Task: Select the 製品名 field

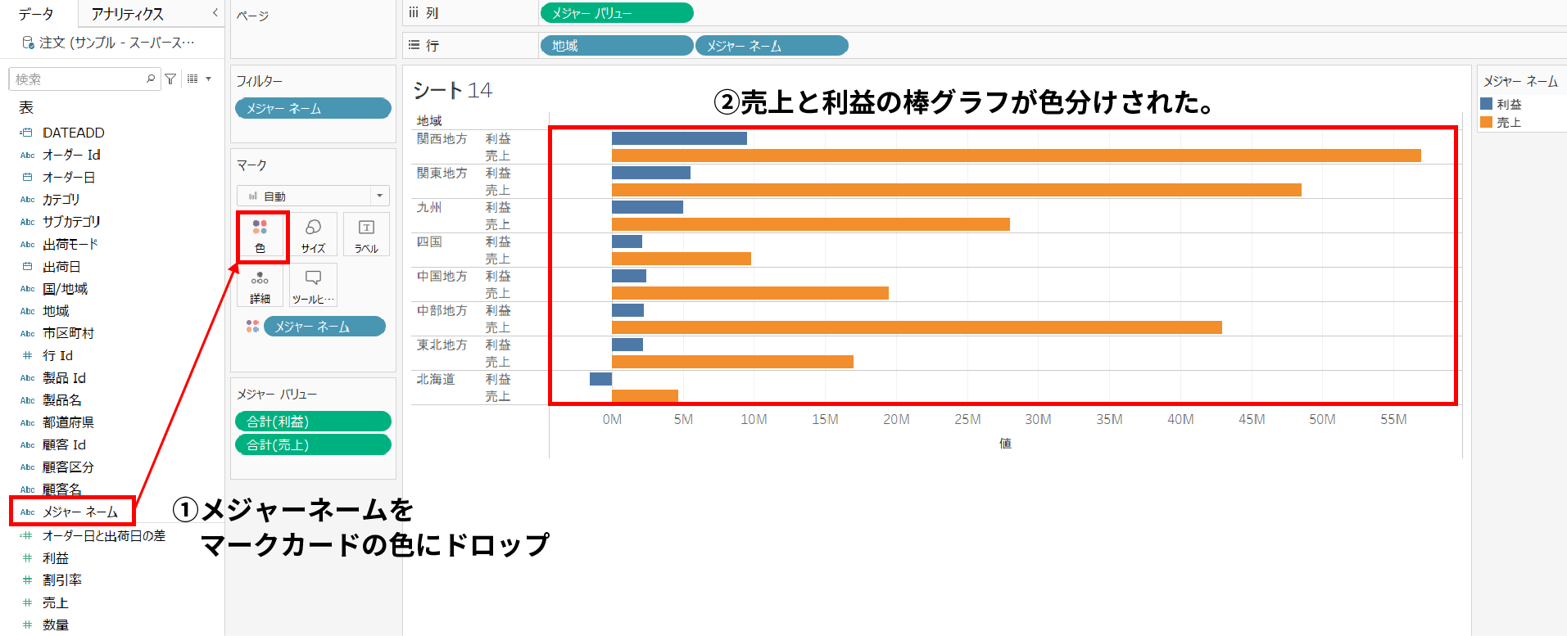Action: coord(61,400)
